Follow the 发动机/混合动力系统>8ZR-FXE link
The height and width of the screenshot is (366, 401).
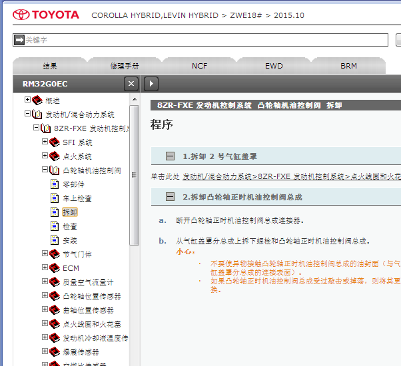(292, 176)
